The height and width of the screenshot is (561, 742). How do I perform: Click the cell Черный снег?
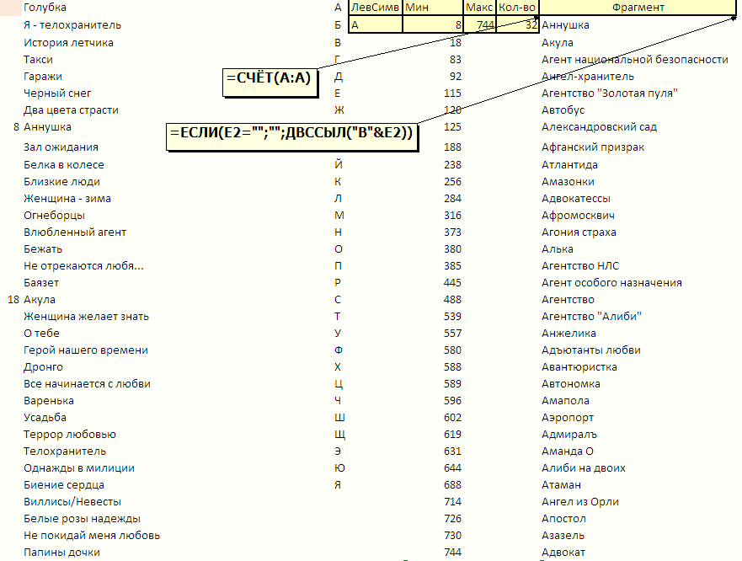57,93
